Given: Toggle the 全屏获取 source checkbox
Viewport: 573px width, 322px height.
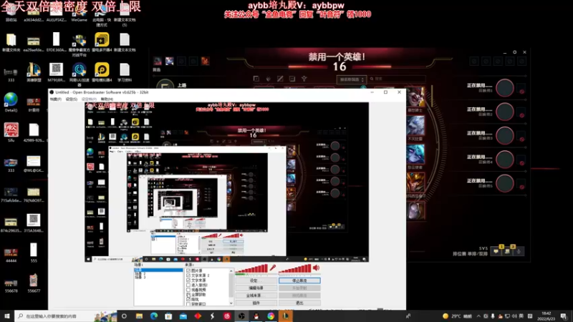Looking at the screenshot, I should tap(188, 295).
